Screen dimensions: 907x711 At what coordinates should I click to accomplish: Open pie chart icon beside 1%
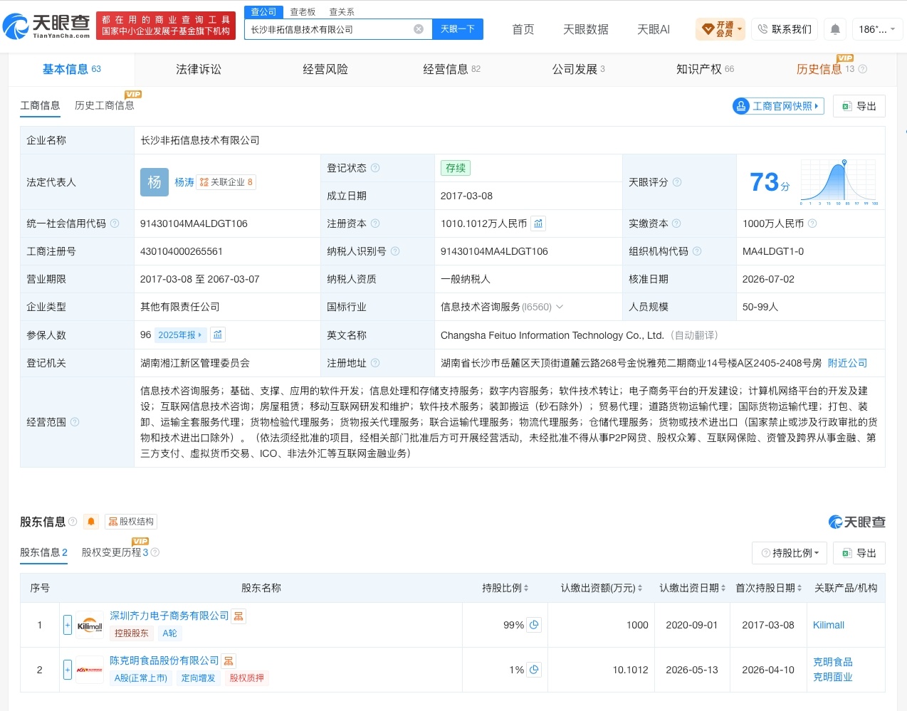click(534, 670)
